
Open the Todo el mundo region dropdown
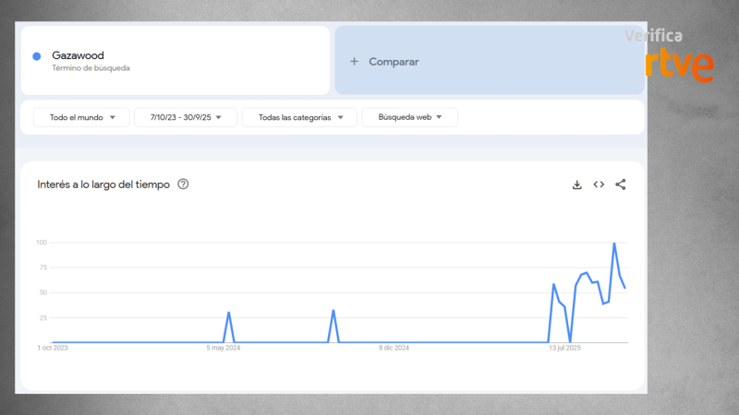81,117
